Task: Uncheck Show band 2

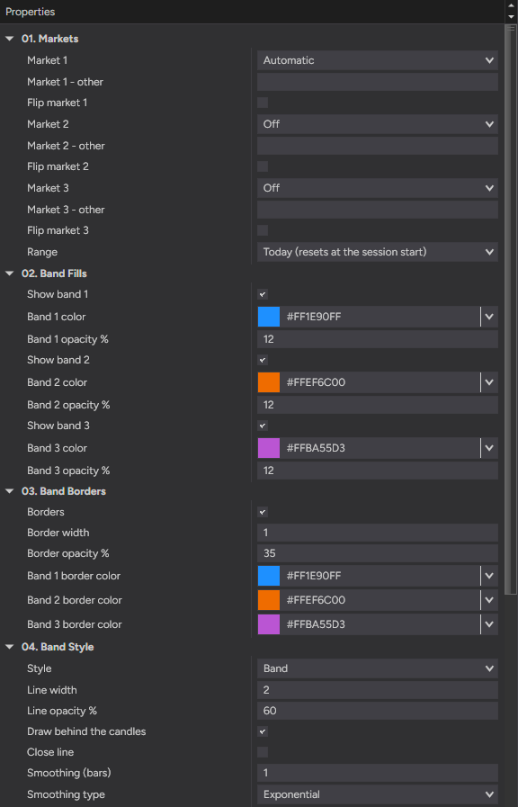Action: click(x=263, y=360)
